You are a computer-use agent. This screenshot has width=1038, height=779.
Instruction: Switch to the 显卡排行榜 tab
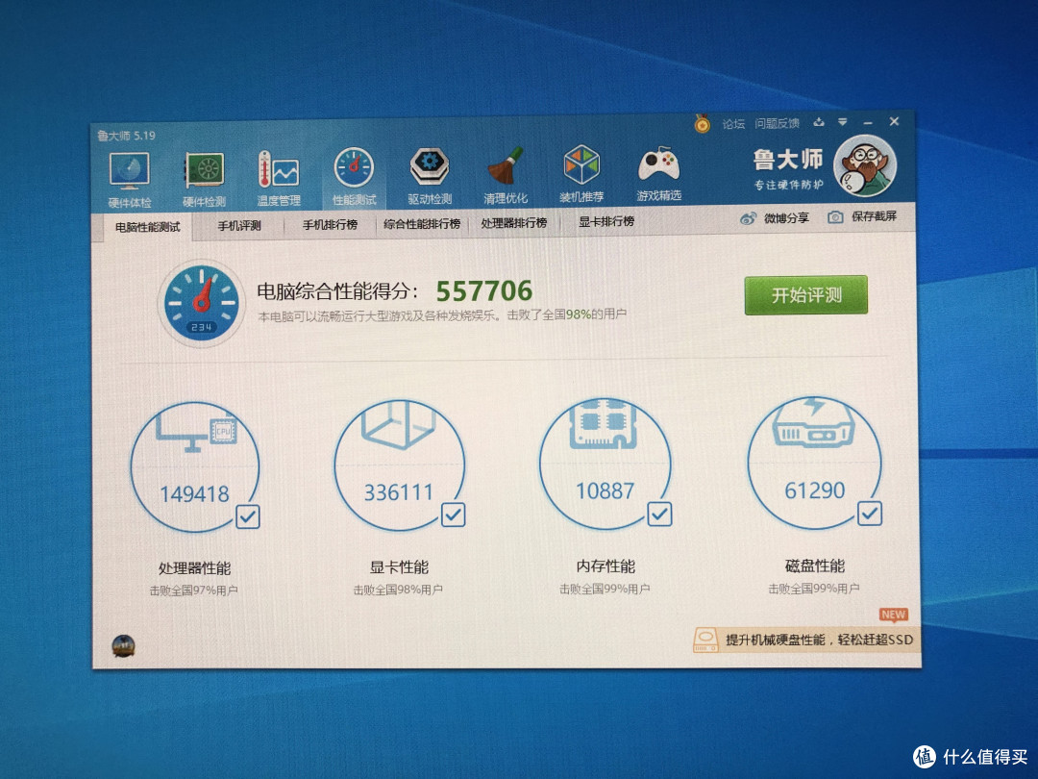(x=605, y=221)
